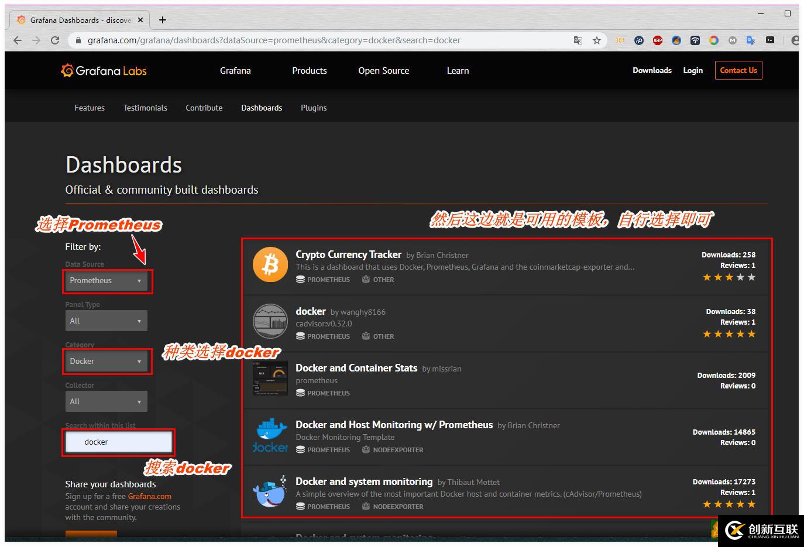The height and width of the screenshot is (547, 804).
Task: Click PROMETHEUS tag under Docker and system monitoring
Action: click(x=323, y=507)
